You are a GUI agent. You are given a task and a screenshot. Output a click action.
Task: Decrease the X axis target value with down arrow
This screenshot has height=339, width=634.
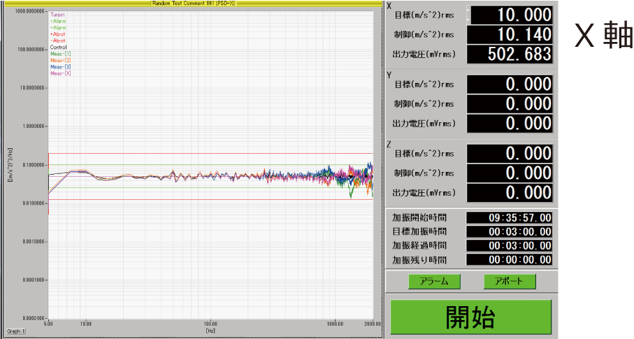[x=468, y=19]
